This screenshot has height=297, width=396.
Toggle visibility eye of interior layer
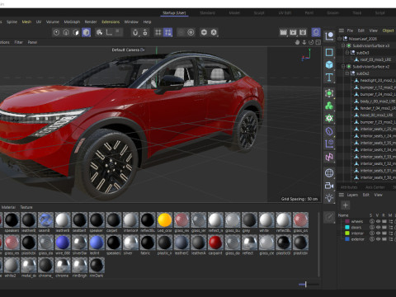[378, 233]
